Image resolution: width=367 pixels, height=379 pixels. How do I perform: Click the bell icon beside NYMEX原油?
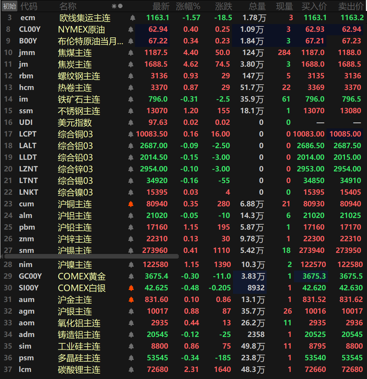click(x=131, y=29)
